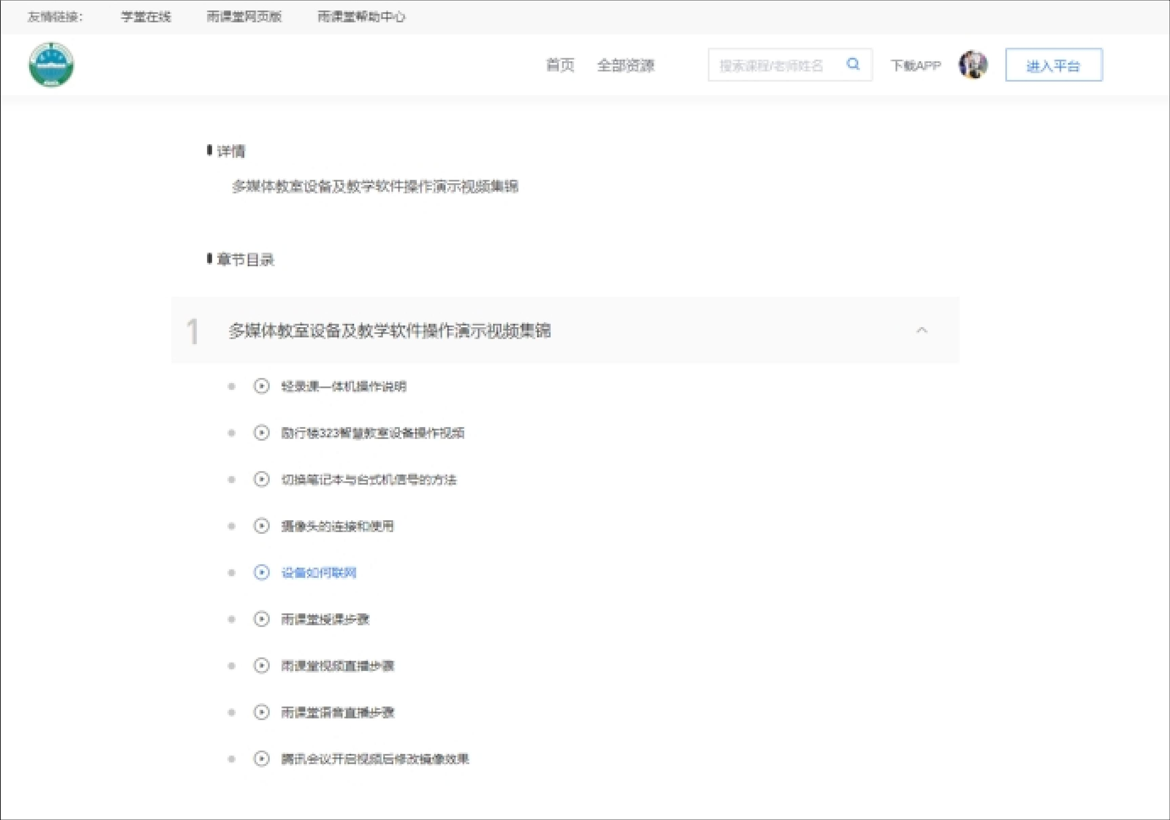Viewport: 1170px width, 820px height.
Task: Play the 摄像头的连接和使用 video
Action: 338,526
